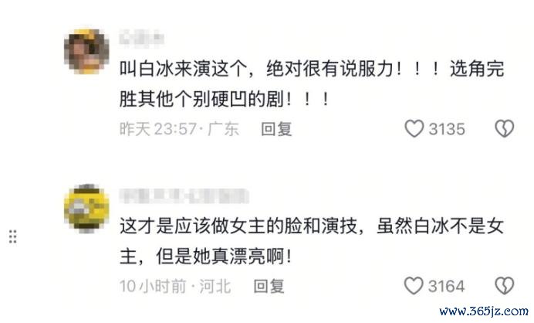The width and height of the screenshot is (534, 323).
Task: Click the 3135 like count
Action: pyautogui.click(x=447, y=129)
